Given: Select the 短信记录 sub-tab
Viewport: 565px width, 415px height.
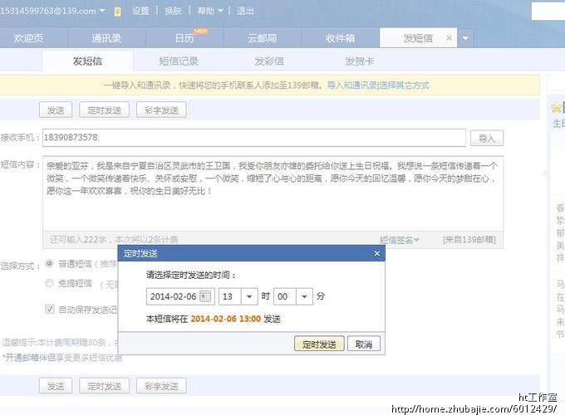Looking at the screenshot, I should point(179,61).
